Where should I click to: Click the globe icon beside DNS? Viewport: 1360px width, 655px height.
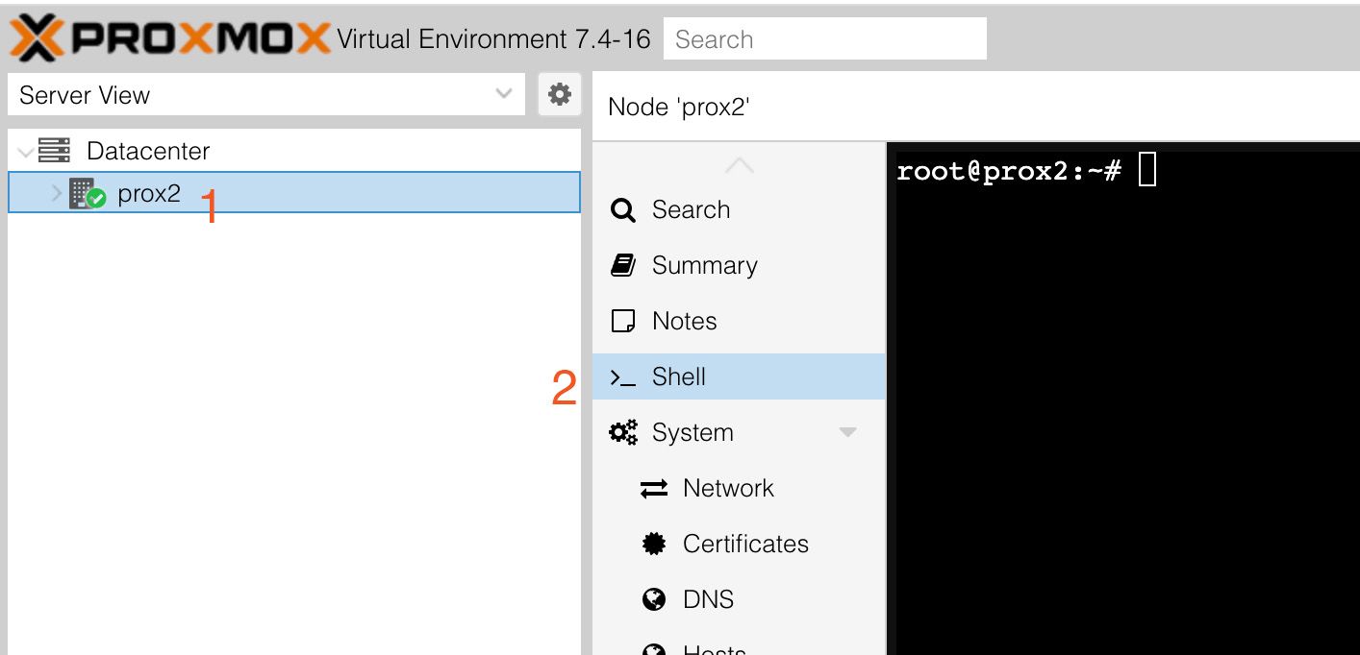pos(654,600)
